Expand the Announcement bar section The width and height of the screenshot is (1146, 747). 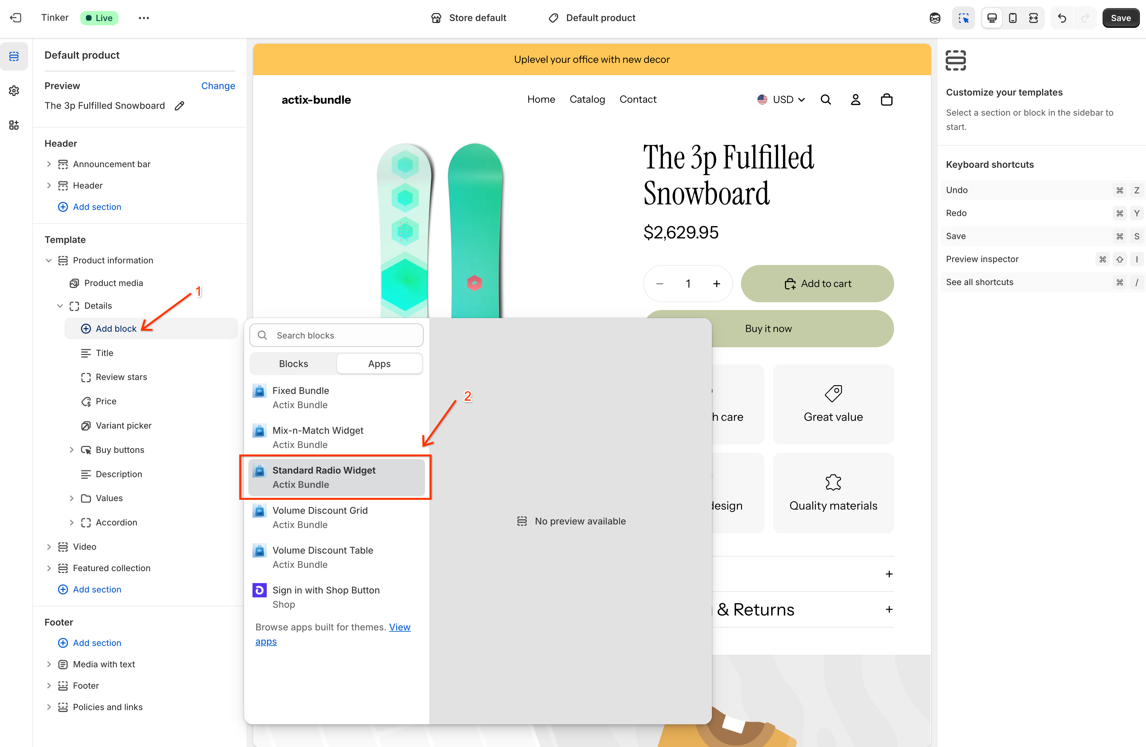point(49,164)
